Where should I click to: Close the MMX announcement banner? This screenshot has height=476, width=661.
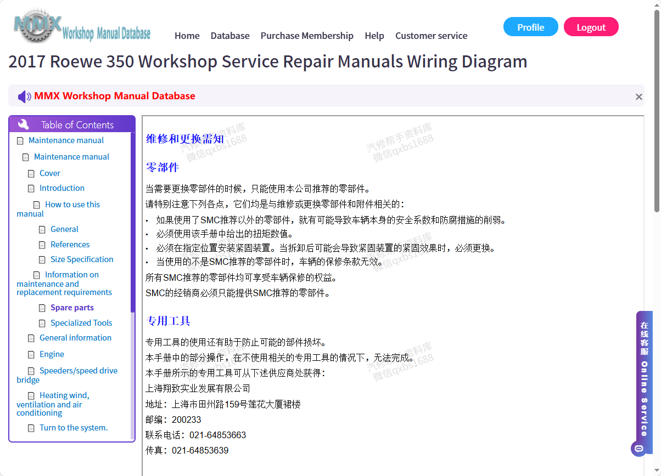(638, 97)
